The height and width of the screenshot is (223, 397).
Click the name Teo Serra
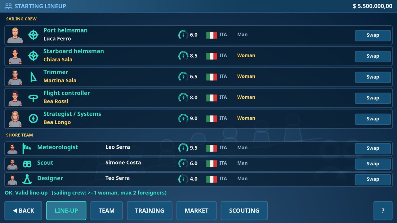pyautogui.click(x=118, y=178)
